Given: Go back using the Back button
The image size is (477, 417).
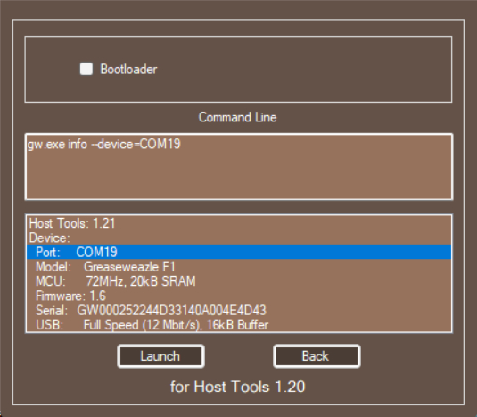Looking at the screenshot, I should point(317,356).
